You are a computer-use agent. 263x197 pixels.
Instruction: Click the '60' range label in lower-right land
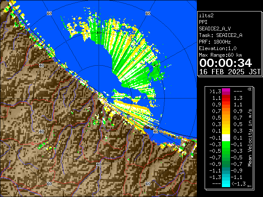coord(148,184)
